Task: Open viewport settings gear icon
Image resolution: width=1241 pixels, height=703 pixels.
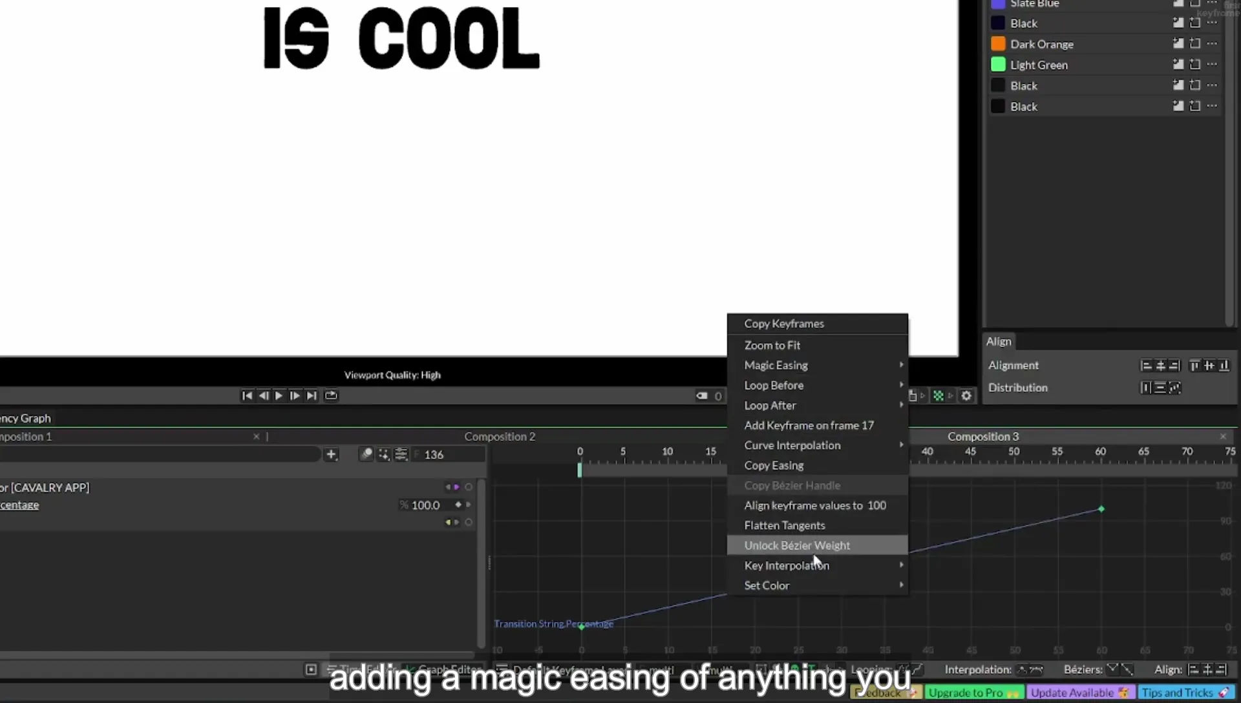Action: [x=966, y=395]
